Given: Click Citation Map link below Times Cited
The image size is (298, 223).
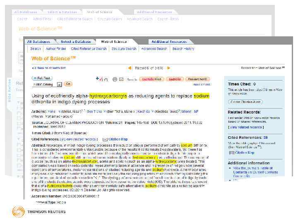Looking at the screenshot, I should (118, 140).
